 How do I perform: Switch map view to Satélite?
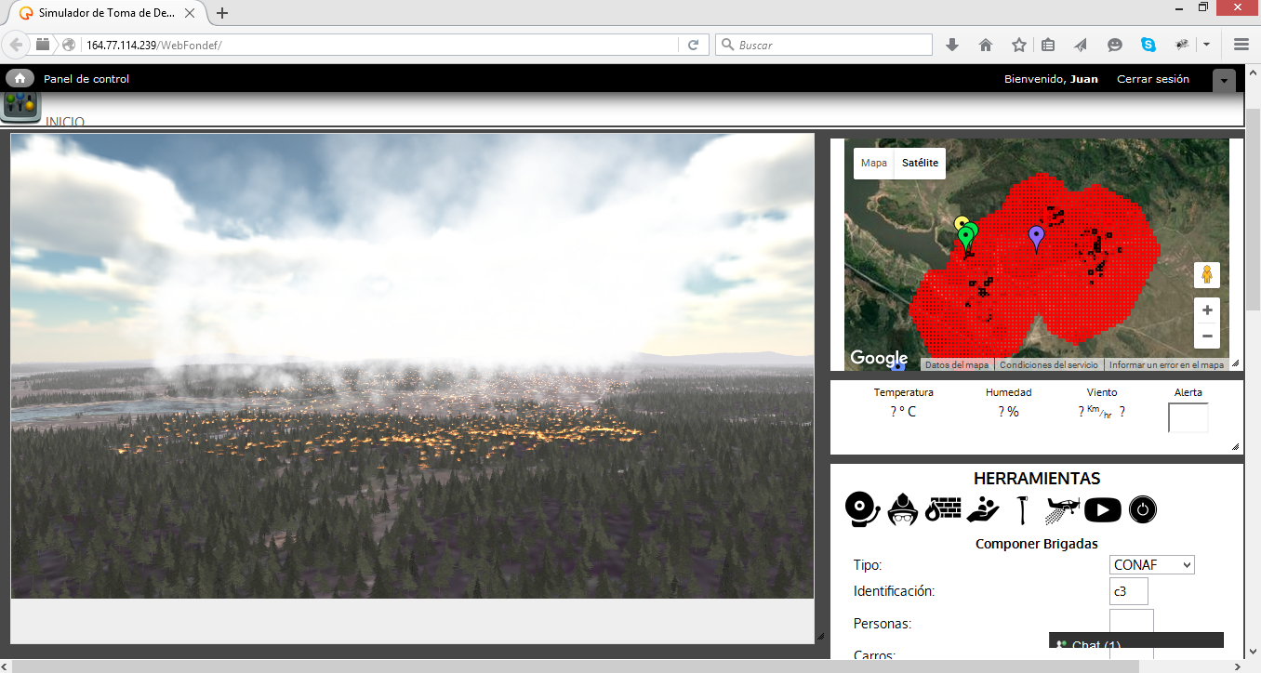click(920, 163)
